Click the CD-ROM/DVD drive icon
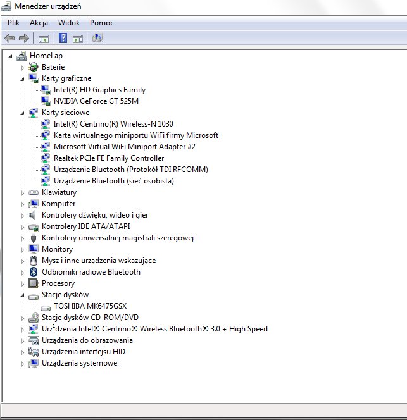This screenshot has width=407, height=420. 34,318
